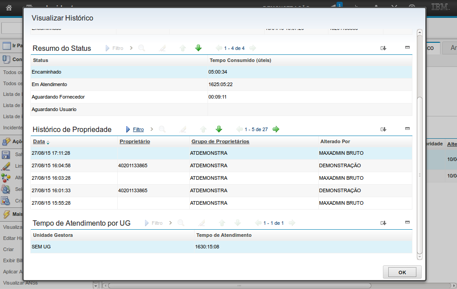Collapse the Resumo do Status table
Screen dimensions: 457x289
coord(407,47)
